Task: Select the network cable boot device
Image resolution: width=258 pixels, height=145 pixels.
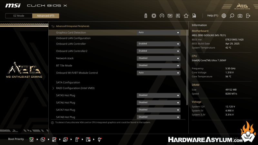Action: tap(99, 140)
